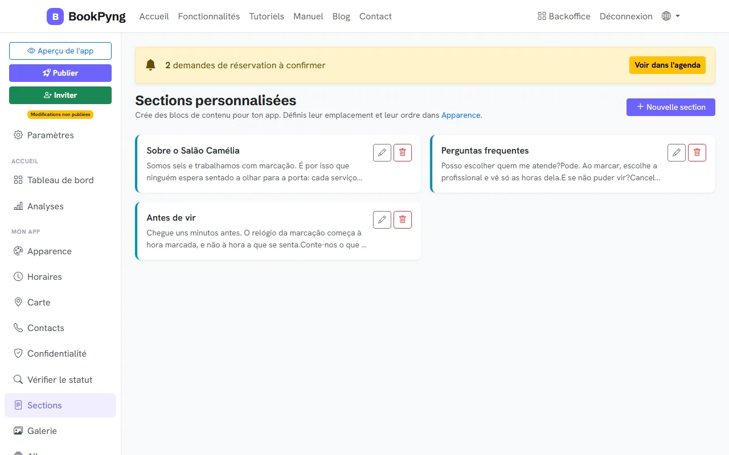Delete the Sobre o Salão Camélia section
Viewport: 729px width, 455px height.
(x=403, y=152)
